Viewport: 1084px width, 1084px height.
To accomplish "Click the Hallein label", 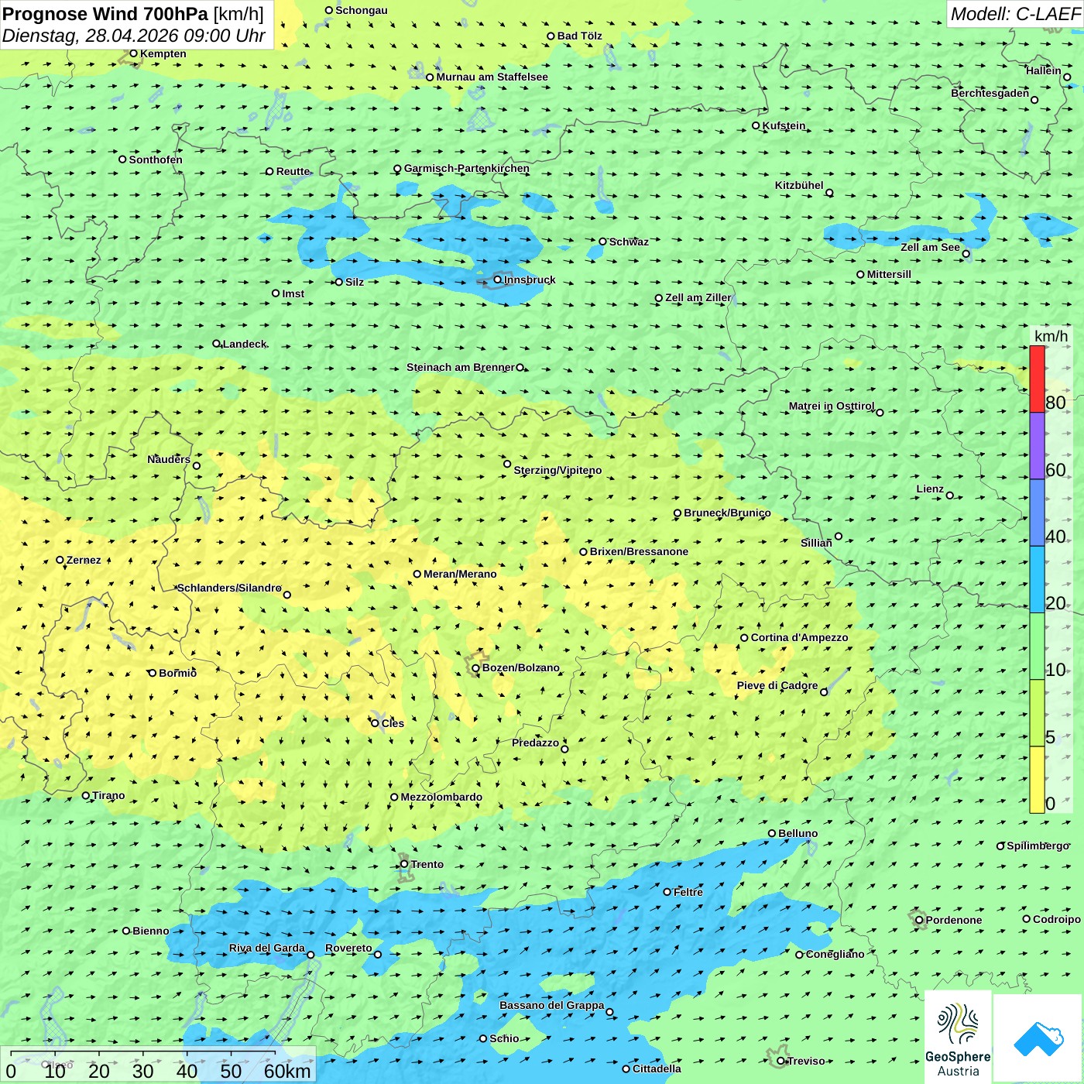I will click(x=1043, y=70).
